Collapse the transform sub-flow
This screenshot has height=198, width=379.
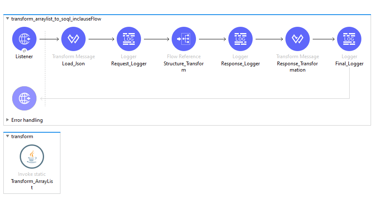pos(8,136)
